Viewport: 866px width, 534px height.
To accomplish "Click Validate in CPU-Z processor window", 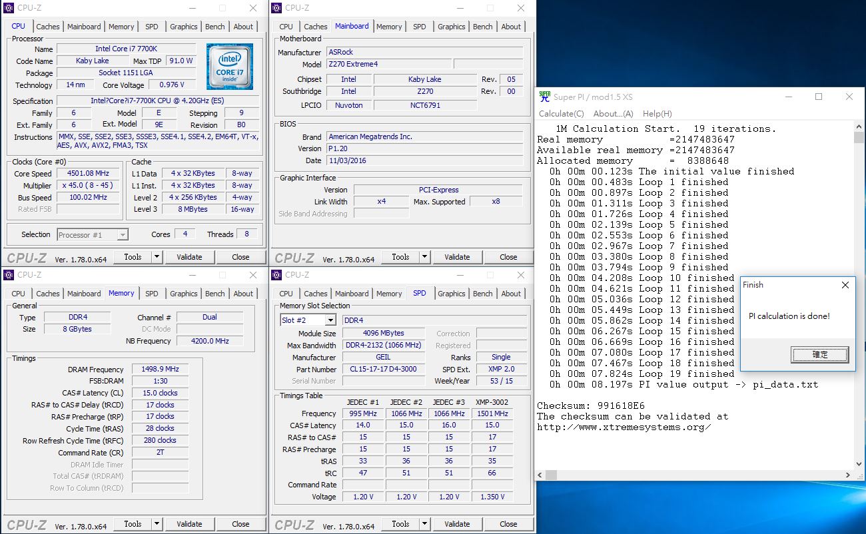I will [189, 257].
